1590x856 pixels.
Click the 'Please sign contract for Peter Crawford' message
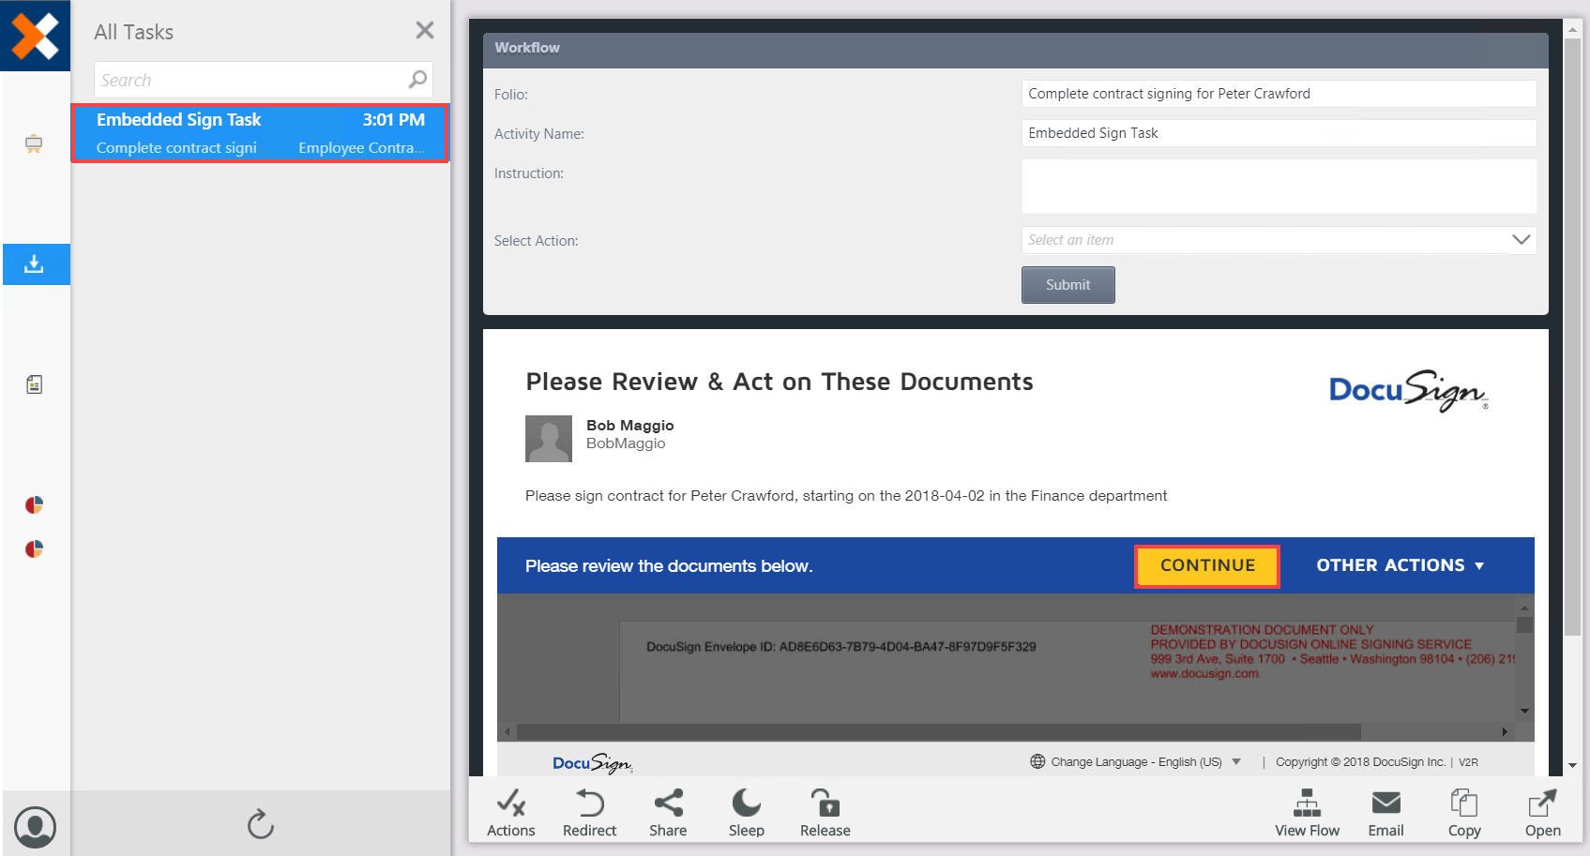846,496
